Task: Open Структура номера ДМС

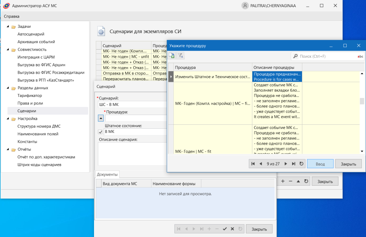Action: coord(39,126)
